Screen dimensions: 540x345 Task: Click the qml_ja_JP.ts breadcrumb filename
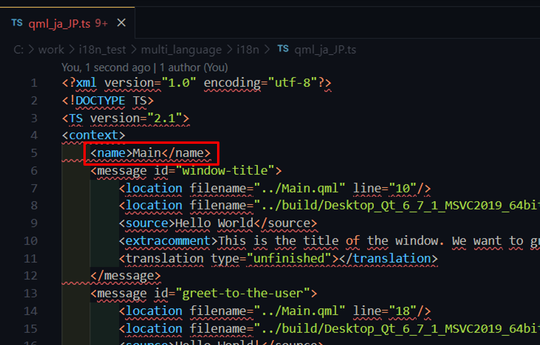coord(326,50)
